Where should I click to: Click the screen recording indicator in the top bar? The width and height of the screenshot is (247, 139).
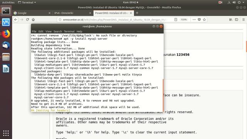point(220,2)
